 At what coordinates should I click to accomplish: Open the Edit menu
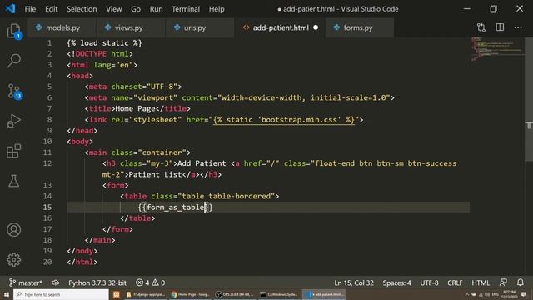click(52, 9)
